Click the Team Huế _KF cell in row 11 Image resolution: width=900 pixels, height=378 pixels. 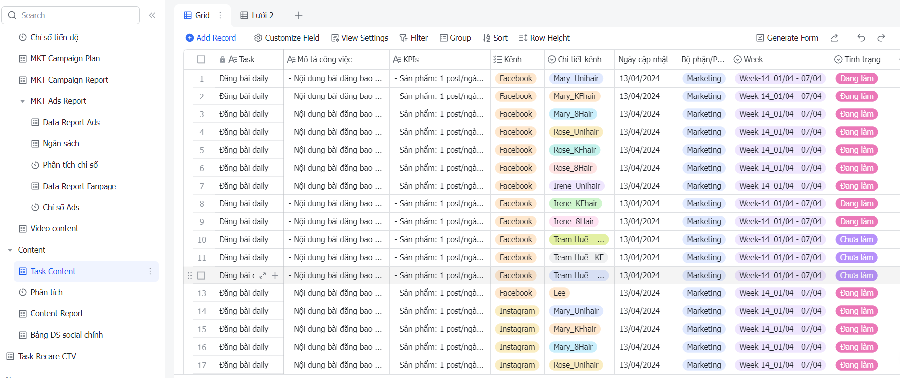pos(578,257)
